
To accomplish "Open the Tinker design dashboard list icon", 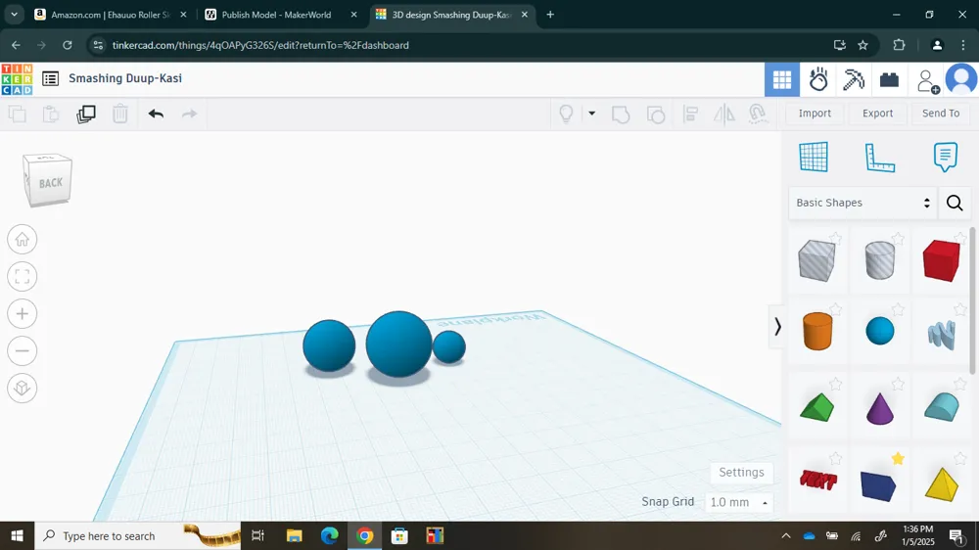I will coord(51,78).
